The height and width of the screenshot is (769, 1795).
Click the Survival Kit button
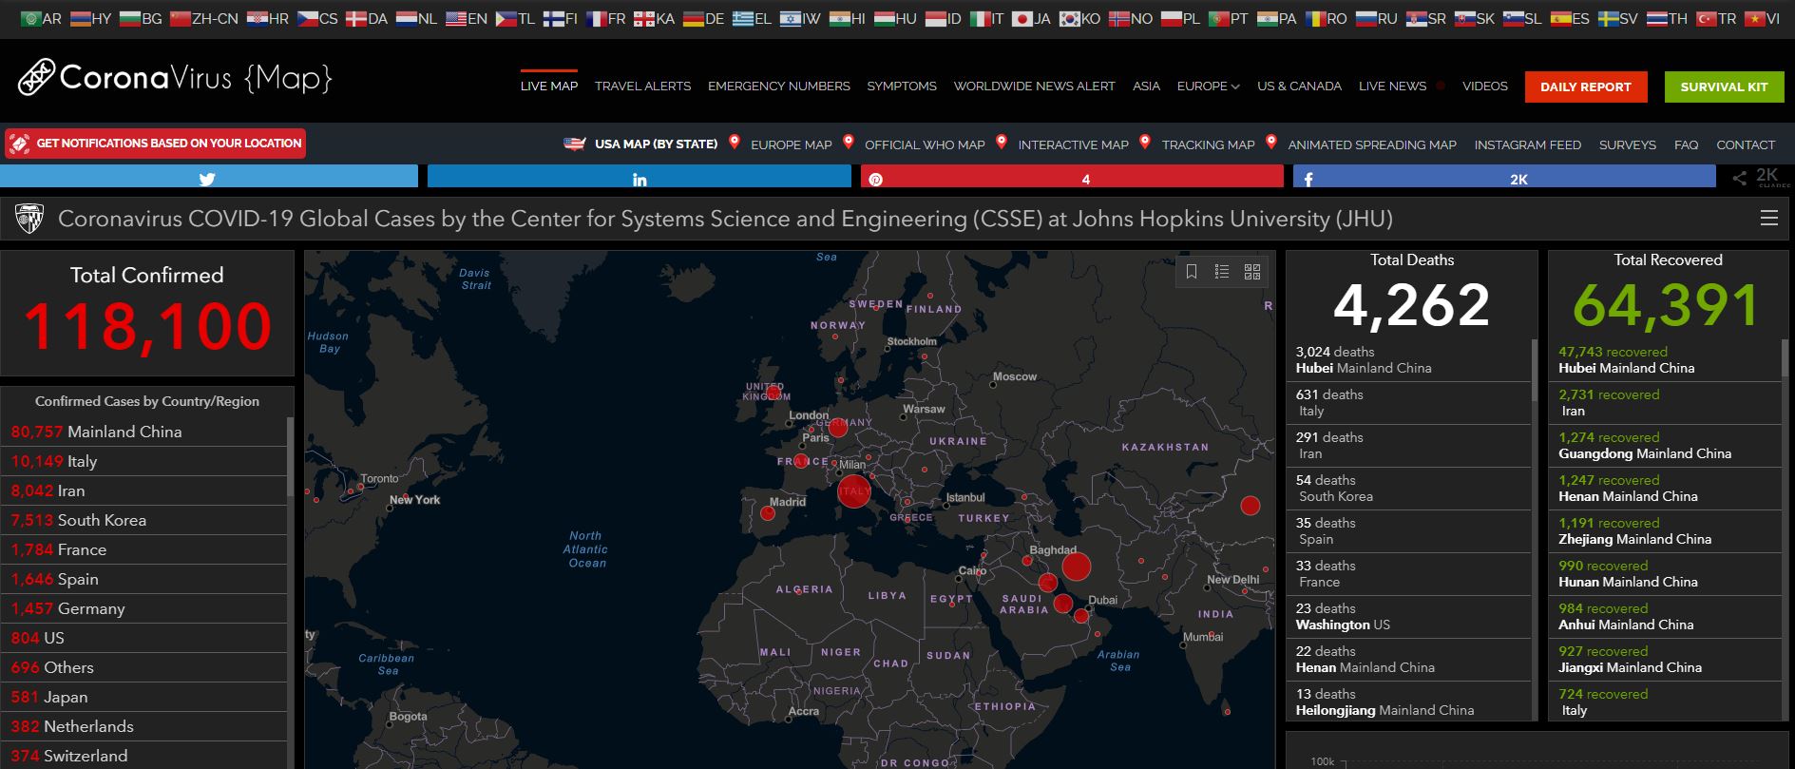(1725, 87)
